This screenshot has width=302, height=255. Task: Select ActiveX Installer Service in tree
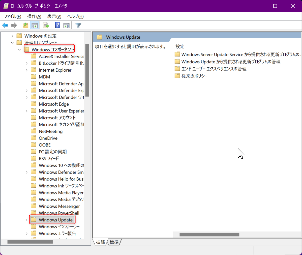(x=61, y=56)
